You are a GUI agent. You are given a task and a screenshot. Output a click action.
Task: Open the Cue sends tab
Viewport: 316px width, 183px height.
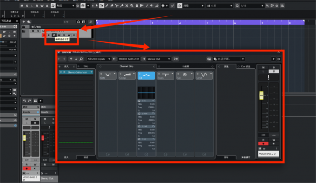point(245,66)
